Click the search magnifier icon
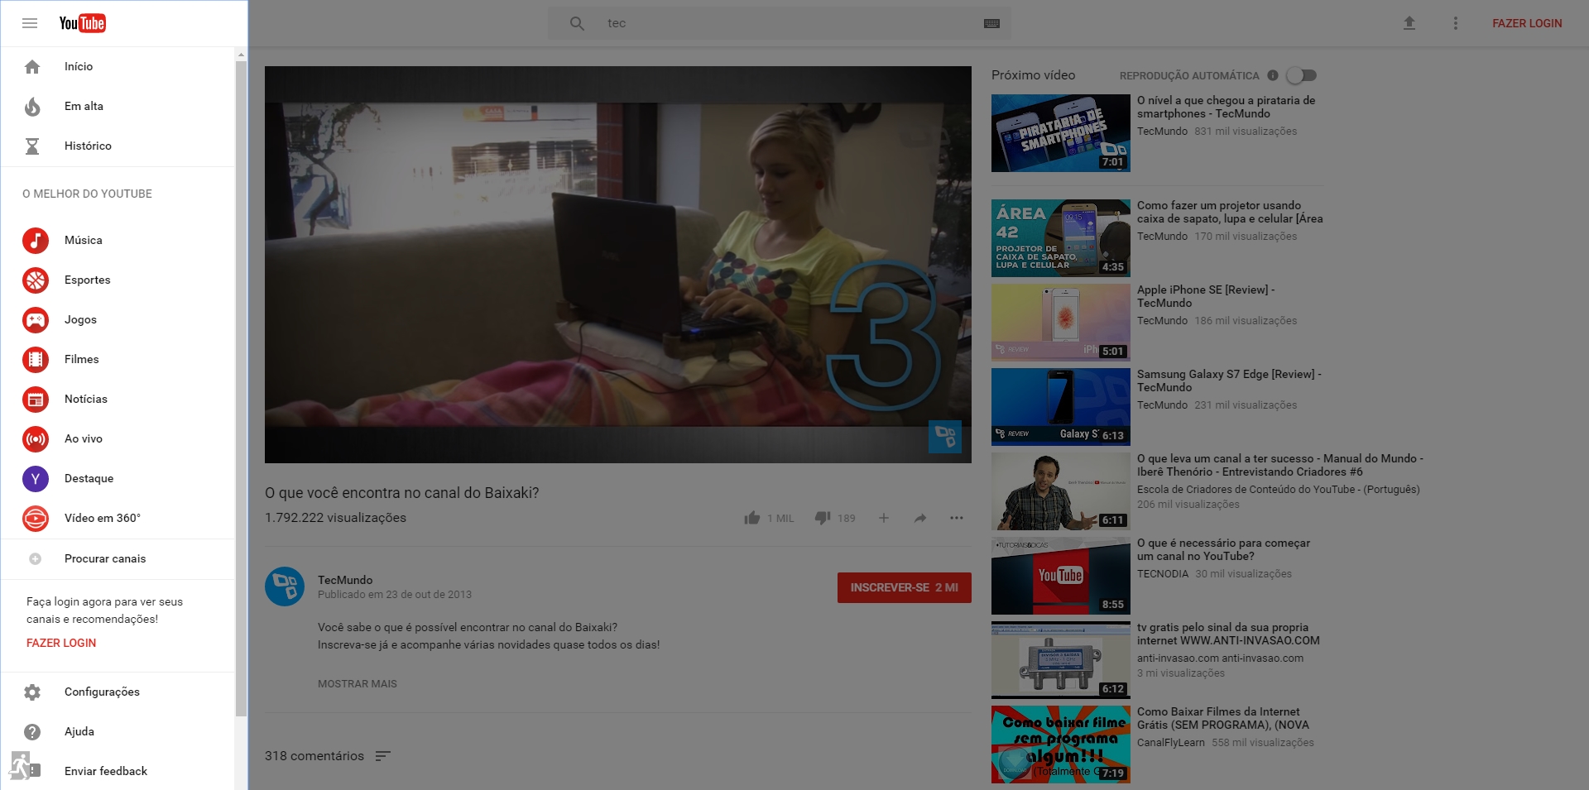This screenshot has height=790, width=1589. 577,23
